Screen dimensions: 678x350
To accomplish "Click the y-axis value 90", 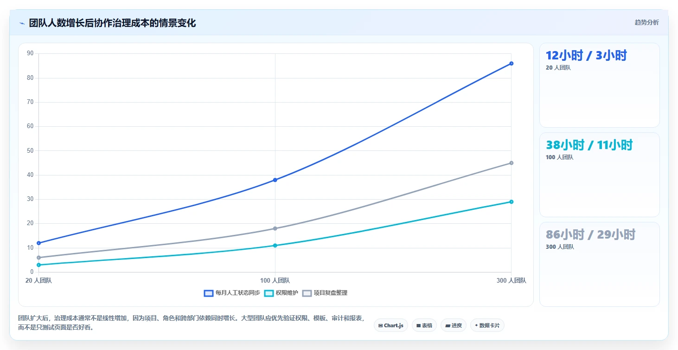I will (30, 53).
